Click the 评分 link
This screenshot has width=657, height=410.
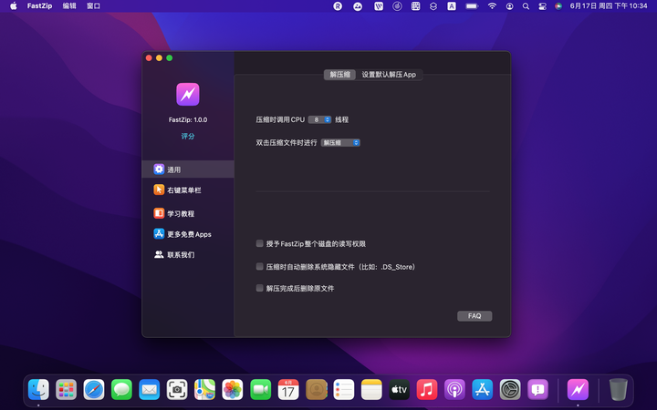[188, 136]
